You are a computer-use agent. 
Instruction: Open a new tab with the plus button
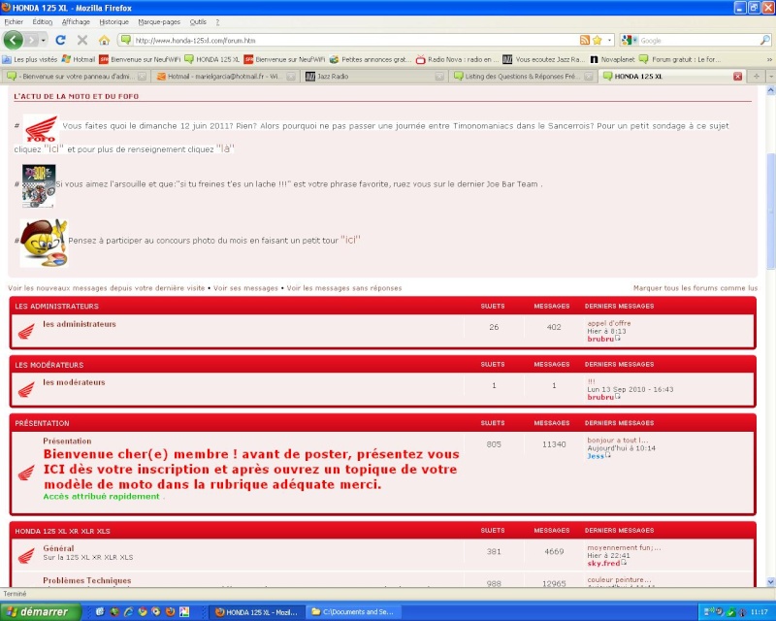pos(757,77)
